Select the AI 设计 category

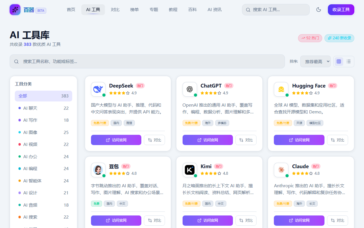pos(44,193)
